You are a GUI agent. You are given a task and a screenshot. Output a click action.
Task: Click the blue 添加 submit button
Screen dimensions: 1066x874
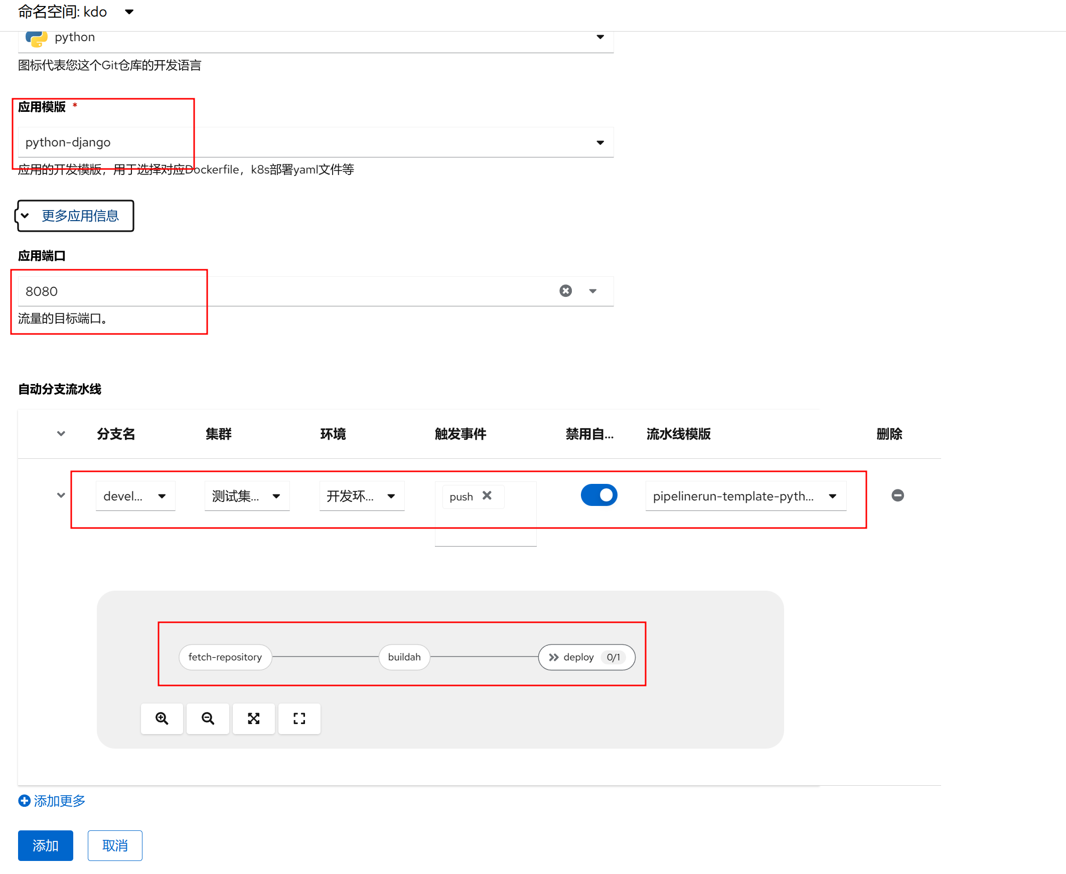(45, 846)
